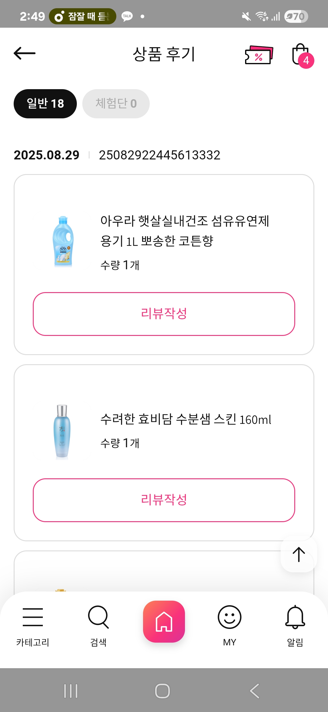Tap the scroll-to-top arrow button

click(299, 554)
